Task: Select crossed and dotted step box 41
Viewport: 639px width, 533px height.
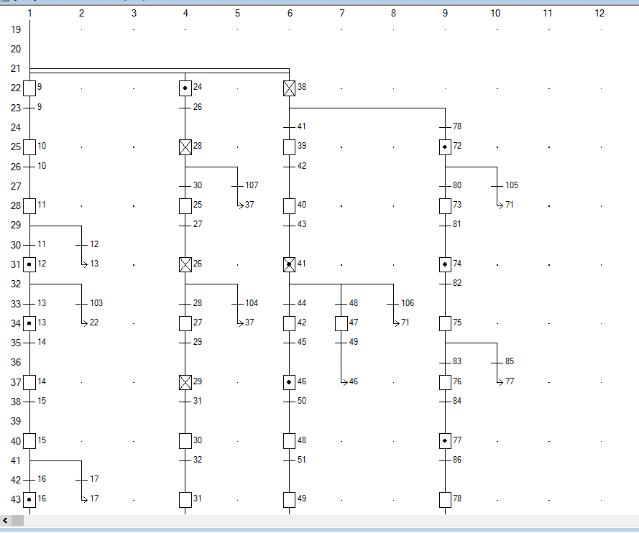Action: point(289,264)
